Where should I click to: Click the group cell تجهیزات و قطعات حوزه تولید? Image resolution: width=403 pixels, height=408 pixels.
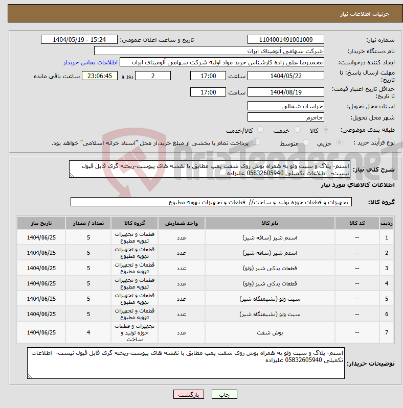(135, 332)
